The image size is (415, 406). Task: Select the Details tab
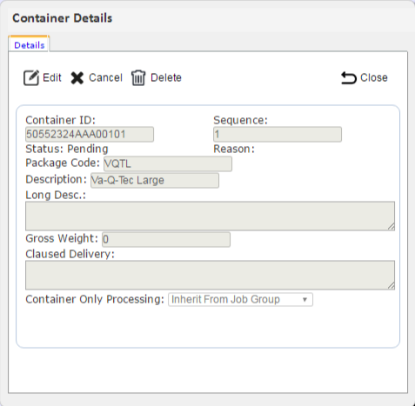30,45
